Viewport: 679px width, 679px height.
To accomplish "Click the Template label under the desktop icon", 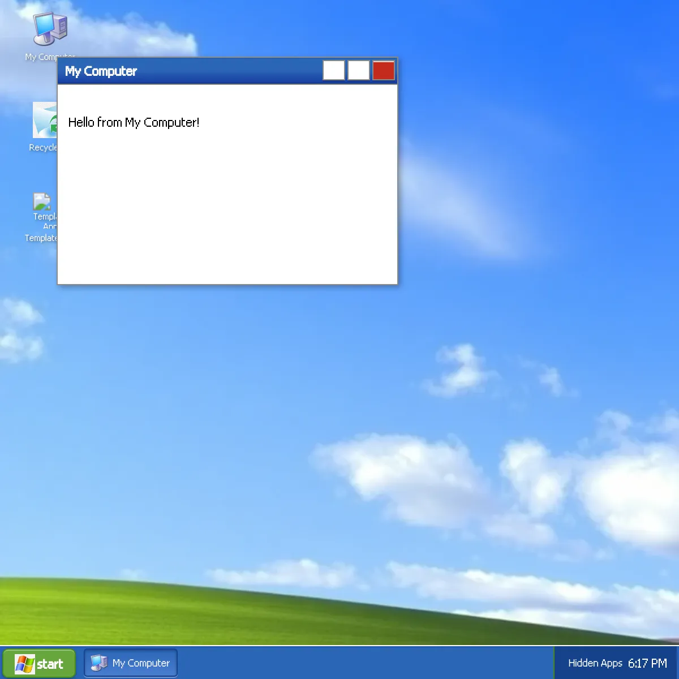I will point(41,238).
